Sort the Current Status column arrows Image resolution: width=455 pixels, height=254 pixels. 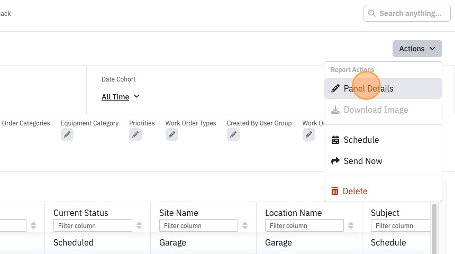tap(139, 225)
